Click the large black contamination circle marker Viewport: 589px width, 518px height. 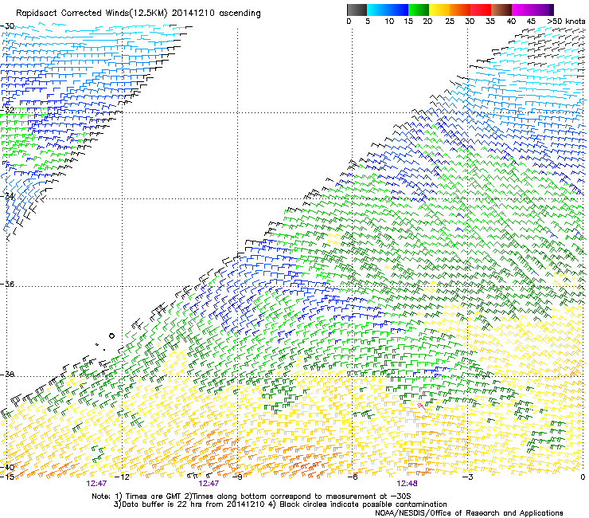[x=111, y=336]
